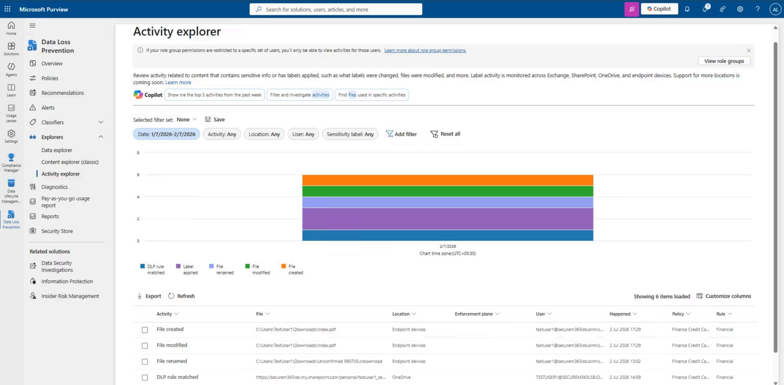
Task: Click the help question mark icon
Action: tap(757, 9)
